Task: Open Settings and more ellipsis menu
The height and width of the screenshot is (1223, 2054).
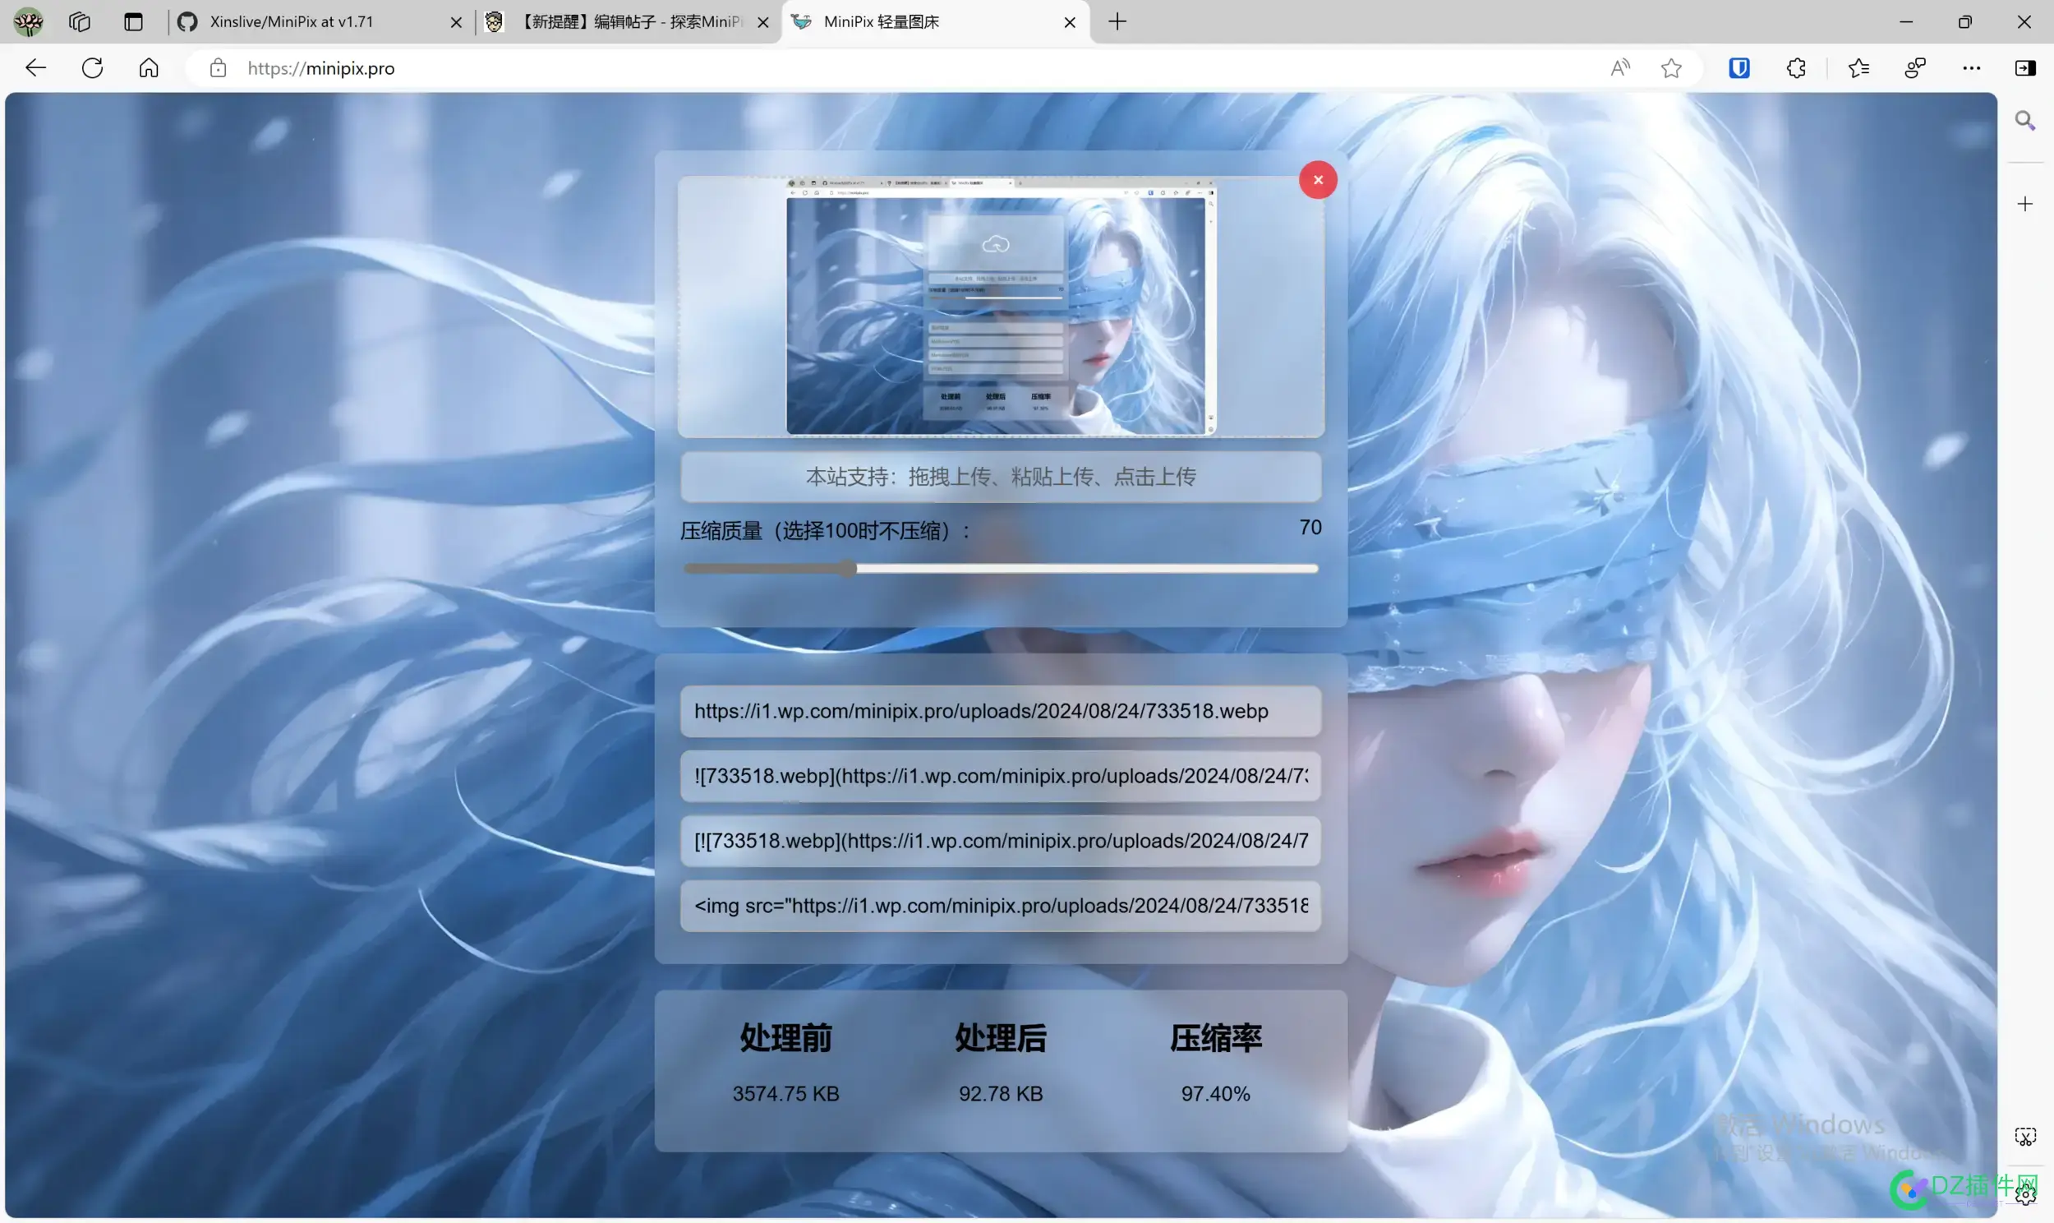Action: click(1971, 68)
